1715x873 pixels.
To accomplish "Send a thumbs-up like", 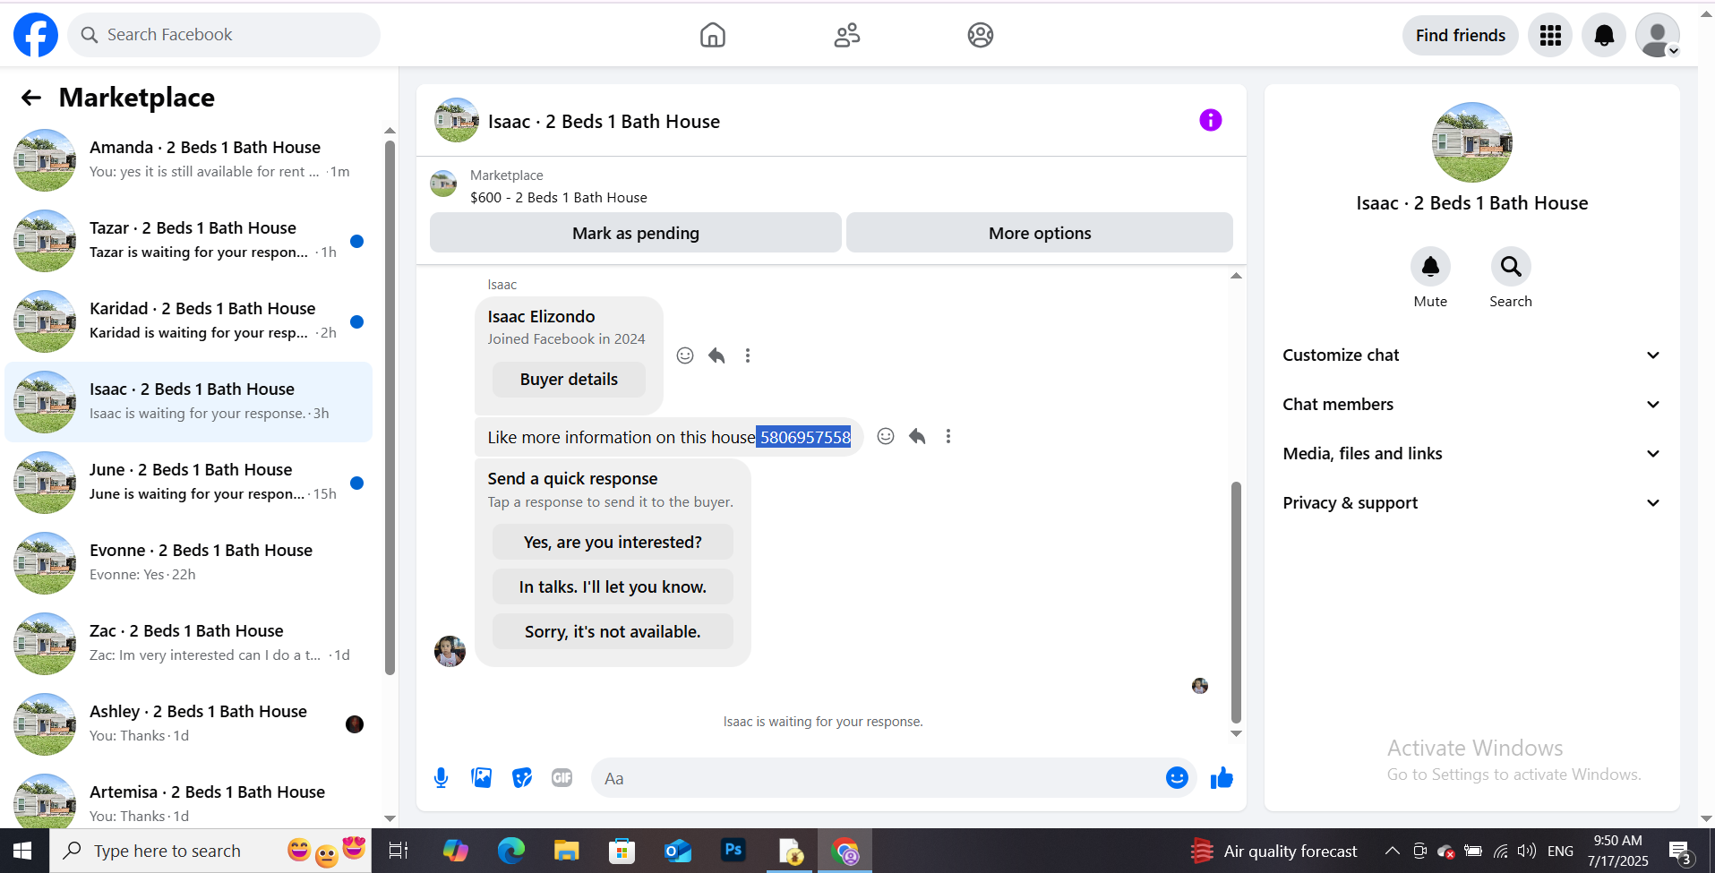I will pos(1222,778).
